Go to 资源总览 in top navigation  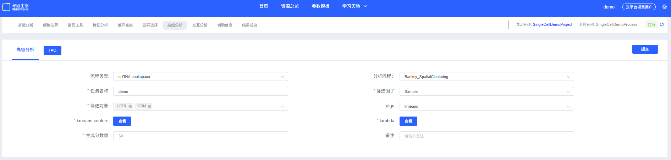pos(290,6)
